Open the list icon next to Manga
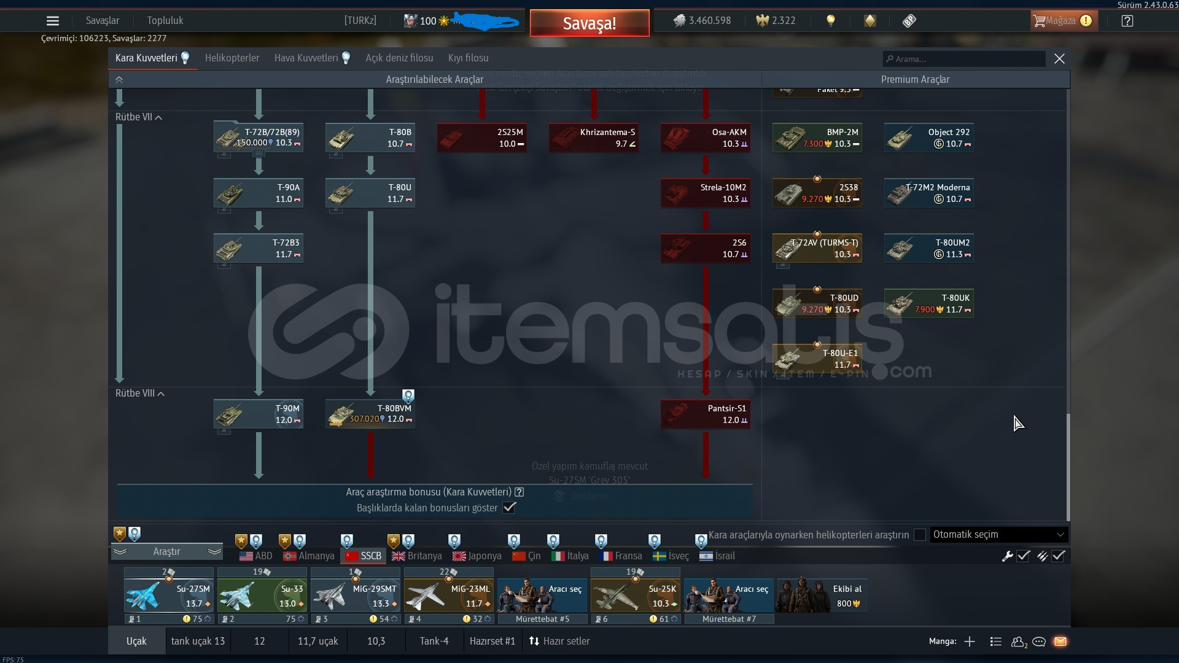The image size is (1179, 663). pos(995,642)
